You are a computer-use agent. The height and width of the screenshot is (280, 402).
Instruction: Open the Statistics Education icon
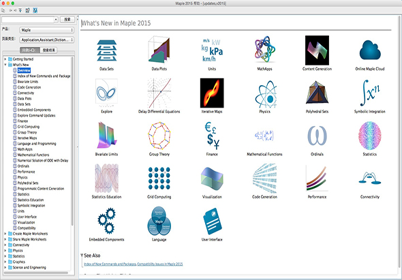tap(107, 178)
